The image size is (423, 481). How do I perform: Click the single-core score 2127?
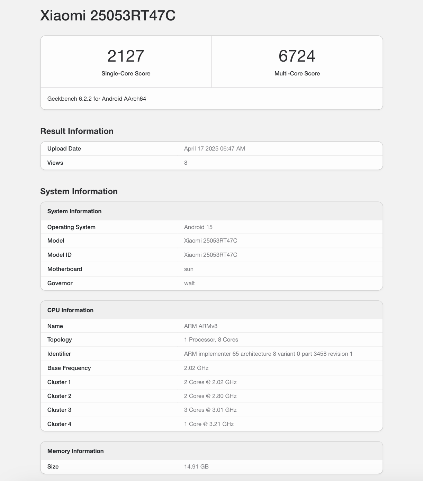(x=126, y=56)
